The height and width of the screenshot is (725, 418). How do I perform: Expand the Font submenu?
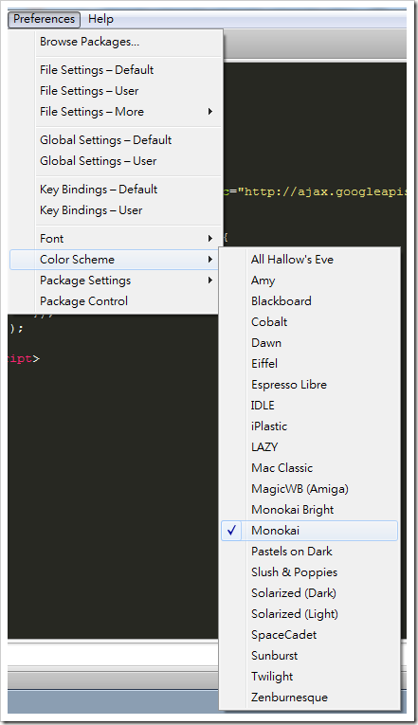pyautogui.click(x=114, y=239)
